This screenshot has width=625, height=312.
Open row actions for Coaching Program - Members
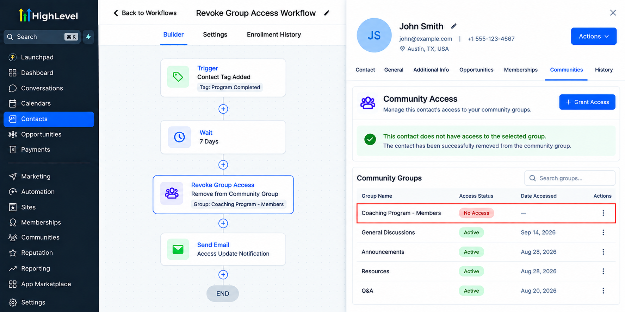[603, 213]
